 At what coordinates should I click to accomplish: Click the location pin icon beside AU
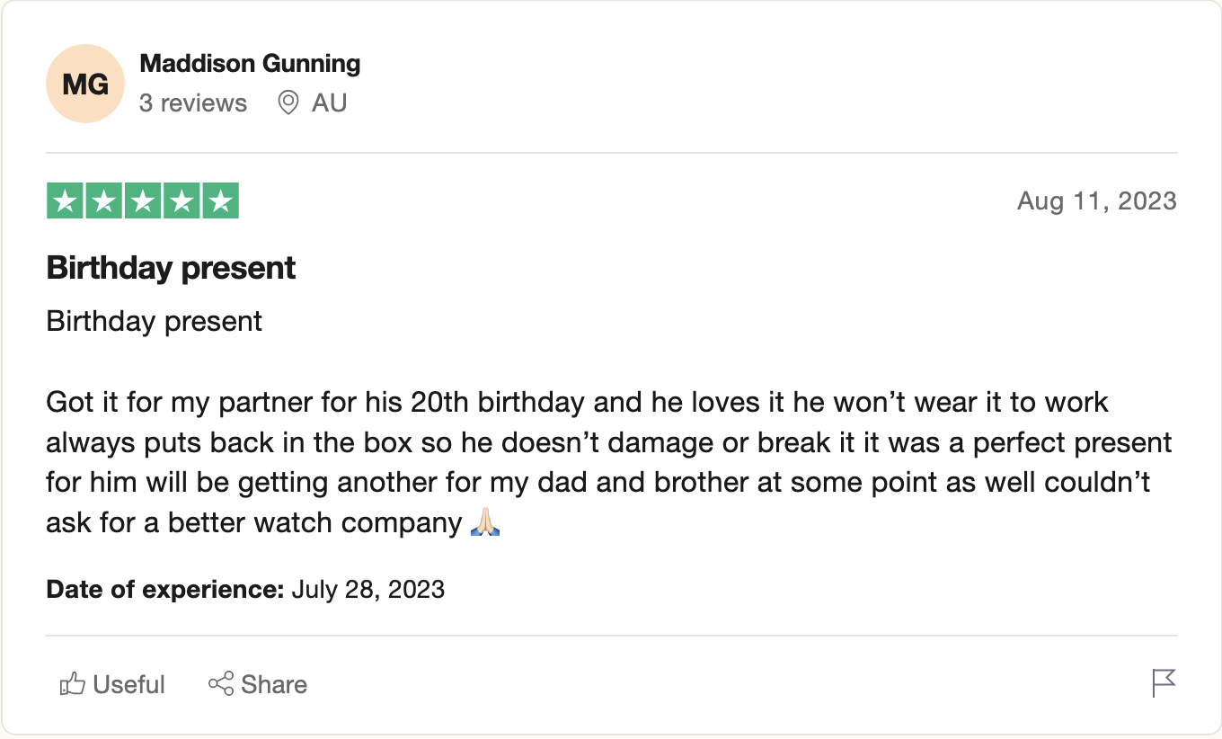point(288,102)
